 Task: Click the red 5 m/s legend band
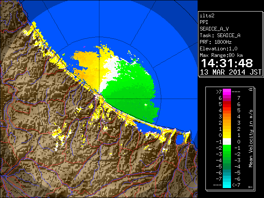click(x=227, y=104)
